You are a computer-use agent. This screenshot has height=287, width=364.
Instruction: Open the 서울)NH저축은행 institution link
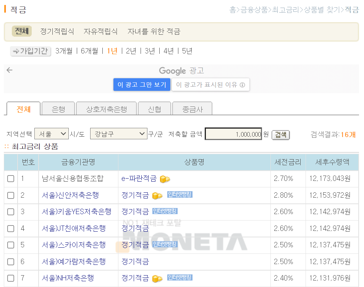click(68, 278)
